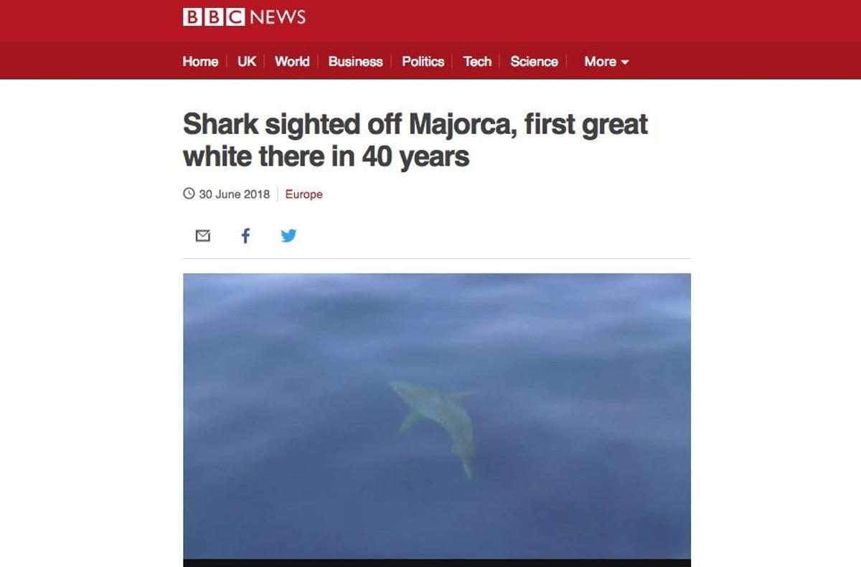Share the article on Twitter
The image size is (861, 567).
(x=288, y=236)
